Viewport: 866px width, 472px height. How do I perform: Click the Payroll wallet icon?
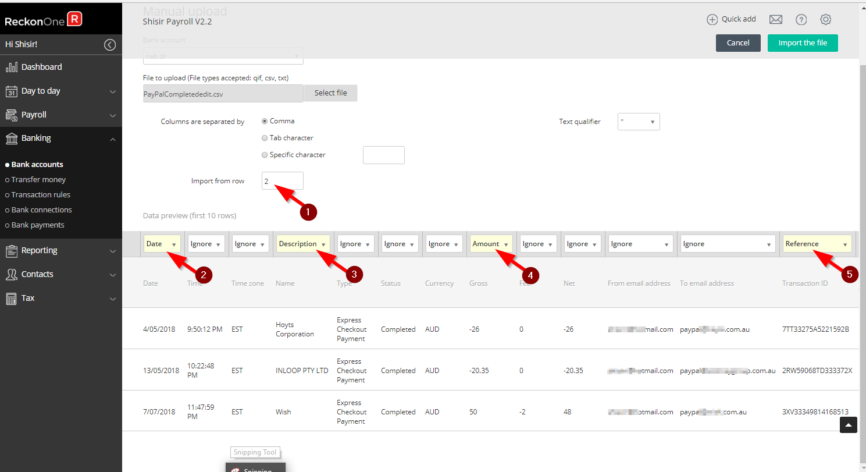point(11,115)
